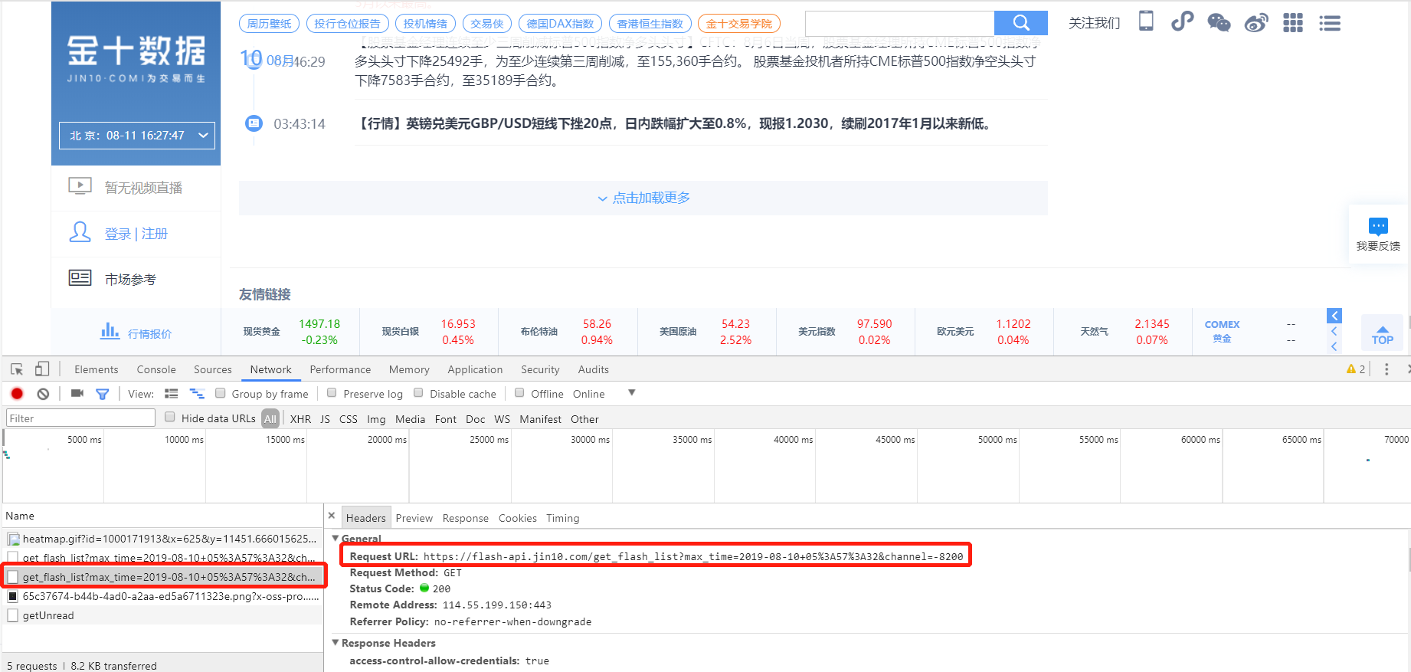Select the JS filter type

point(325,419)
